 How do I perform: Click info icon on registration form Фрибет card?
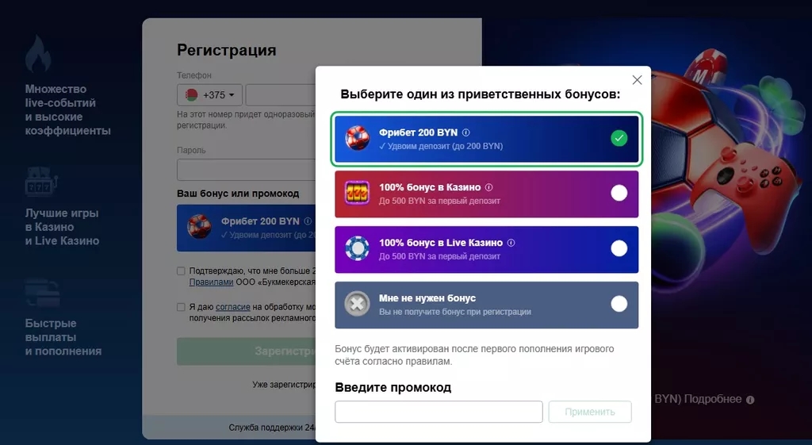308,221
